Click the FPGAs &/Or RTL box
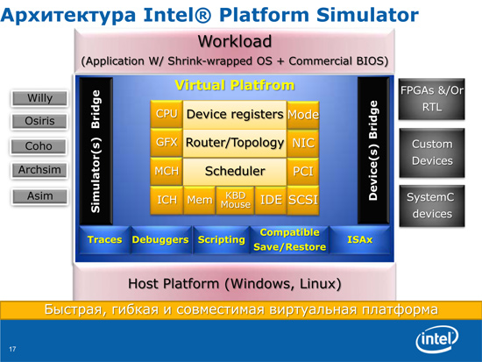The width and height of the screenshot is (482, 362). coord(431,99)
